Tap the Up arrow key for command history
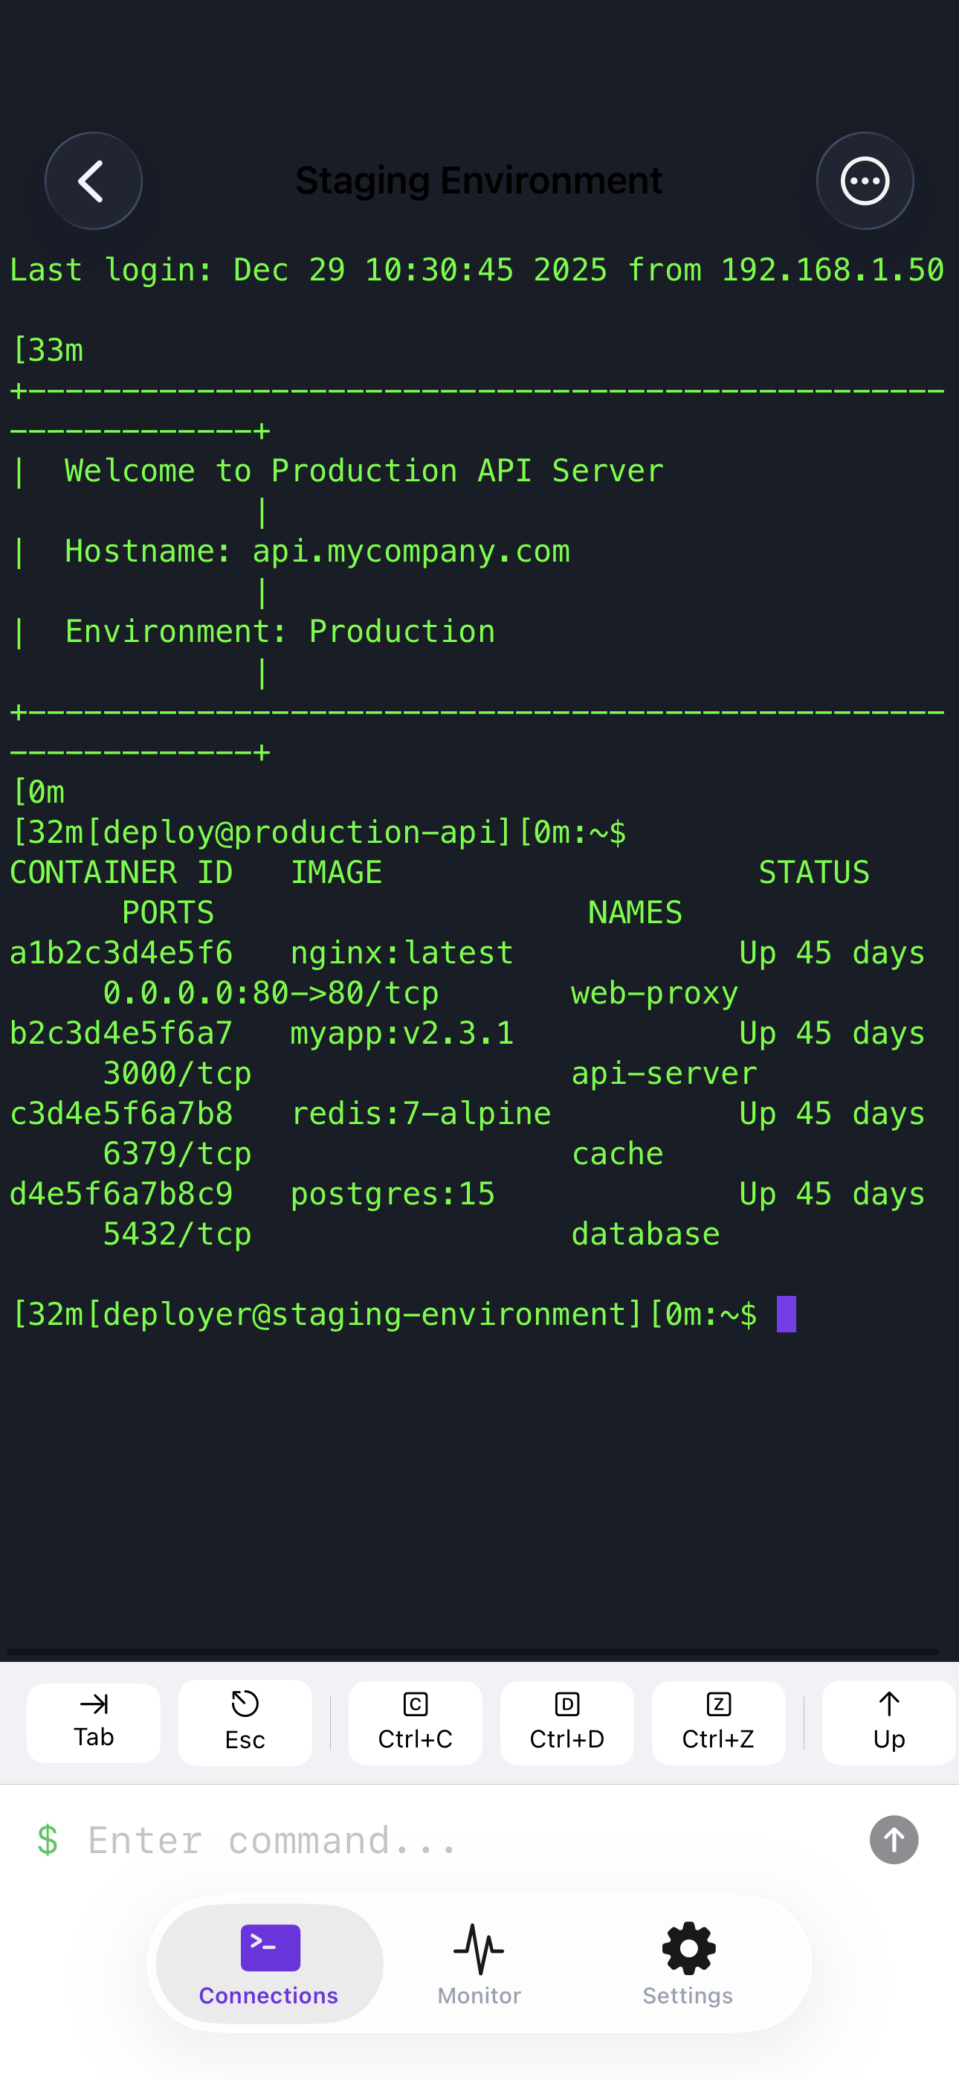This screenshot has width=959, height=2080. pos(888,1722)
